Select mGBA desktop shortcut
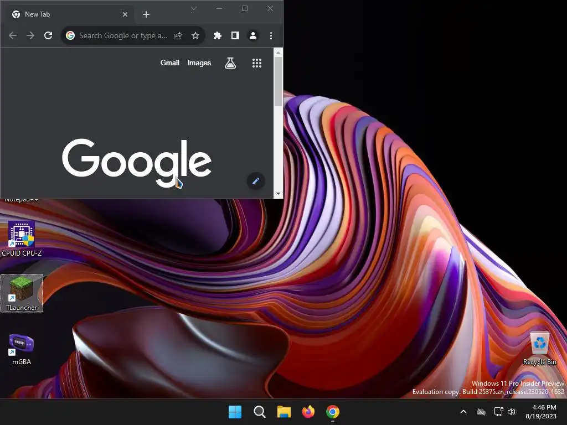Screen dimensions: 567x425 click(22, 349)
